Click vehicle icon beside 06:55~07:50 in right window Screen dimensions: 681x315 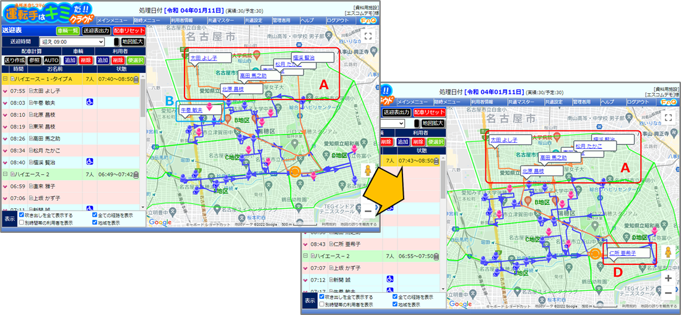click(x=436, y=256)
